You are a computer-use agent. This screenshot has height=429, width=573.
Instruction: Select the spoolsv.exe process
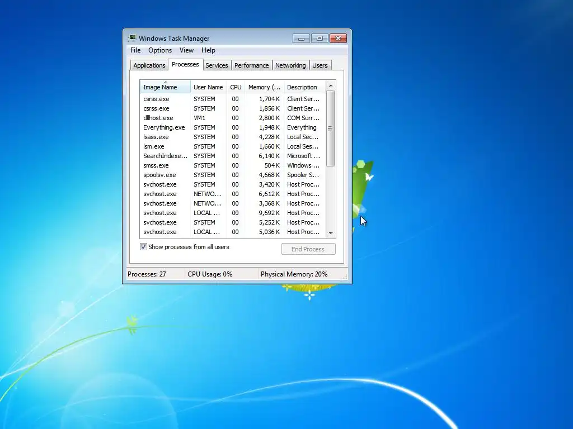click(x=233, y=175)
